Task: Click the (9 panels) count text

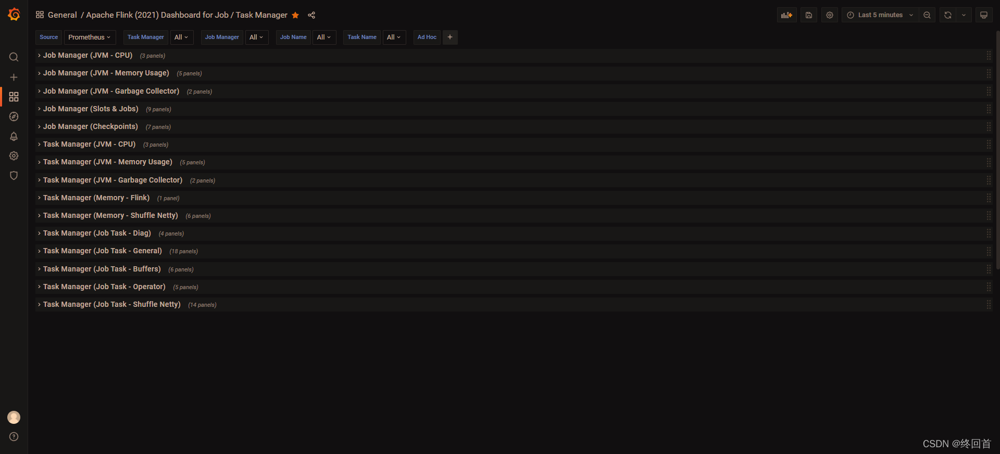Action: pyautogui.click(x=158, y=110)
